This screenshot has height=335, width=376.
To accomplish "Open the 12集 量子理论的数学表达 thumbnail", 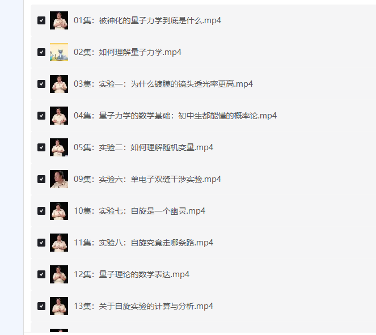I will [59, 274].
